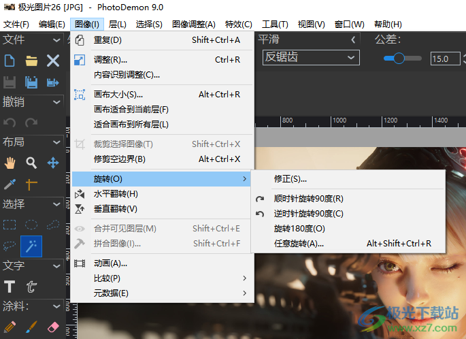Choose 垂直翻转(V) entry
The image size is (466, 339).
tap(163, 209)
